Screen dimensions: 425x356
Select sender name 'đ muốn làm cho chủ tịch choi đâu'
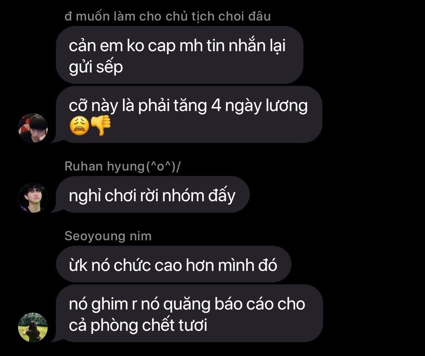(168, 16)
